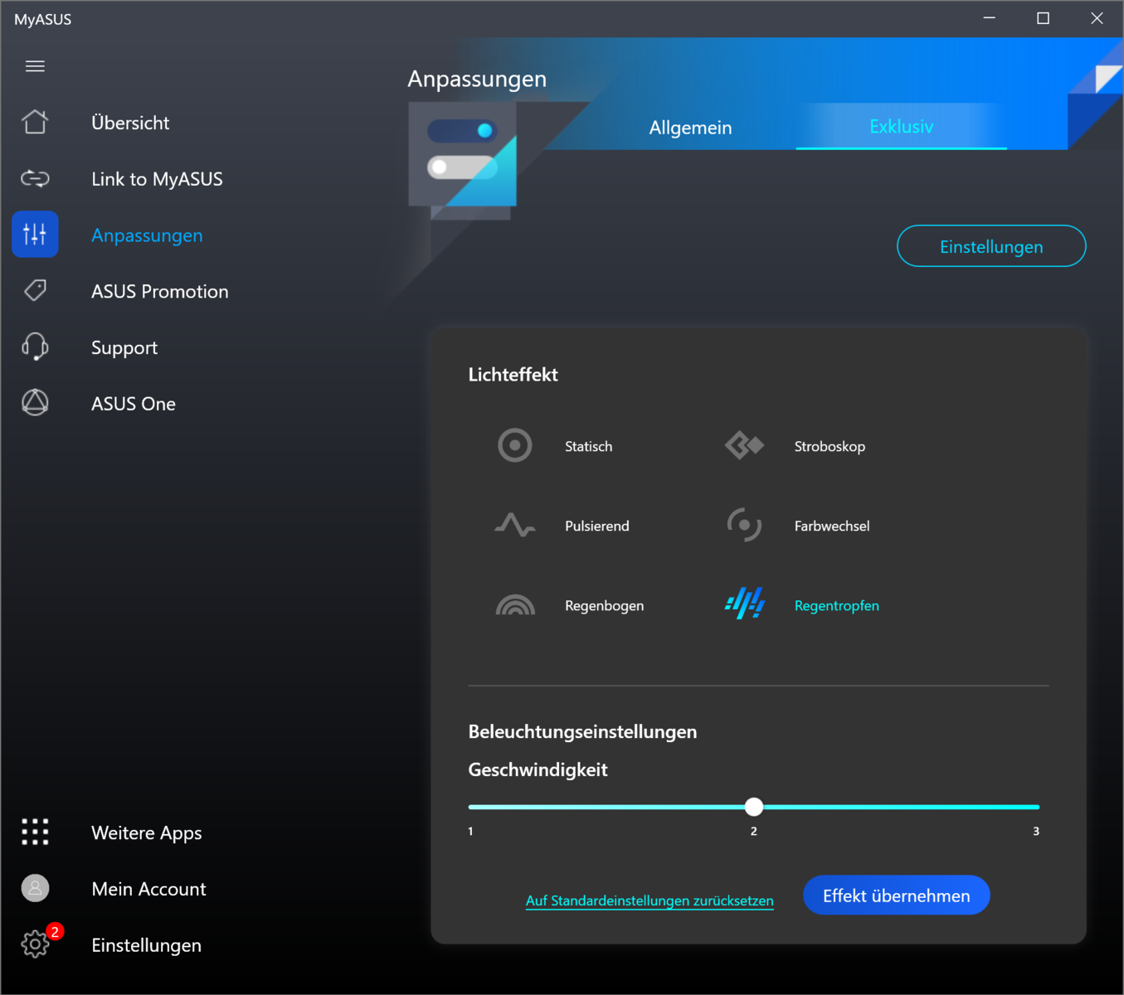The height and width of the screenshot is (995, 1124).
Task: Click the Anpassungen page title
Action: coord(477,79)
